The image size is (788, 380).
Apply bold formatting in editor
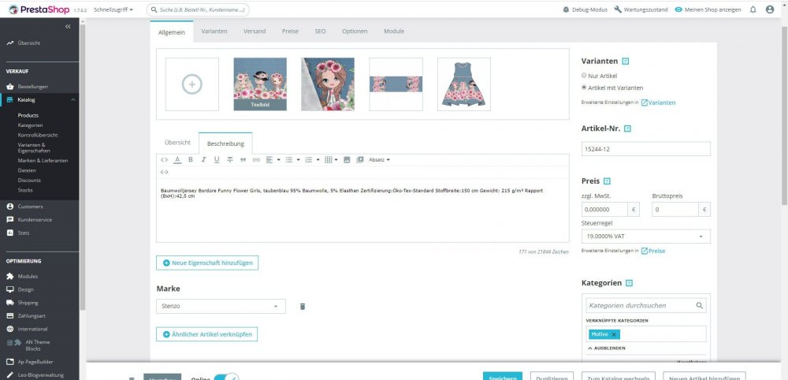[191, 160]
